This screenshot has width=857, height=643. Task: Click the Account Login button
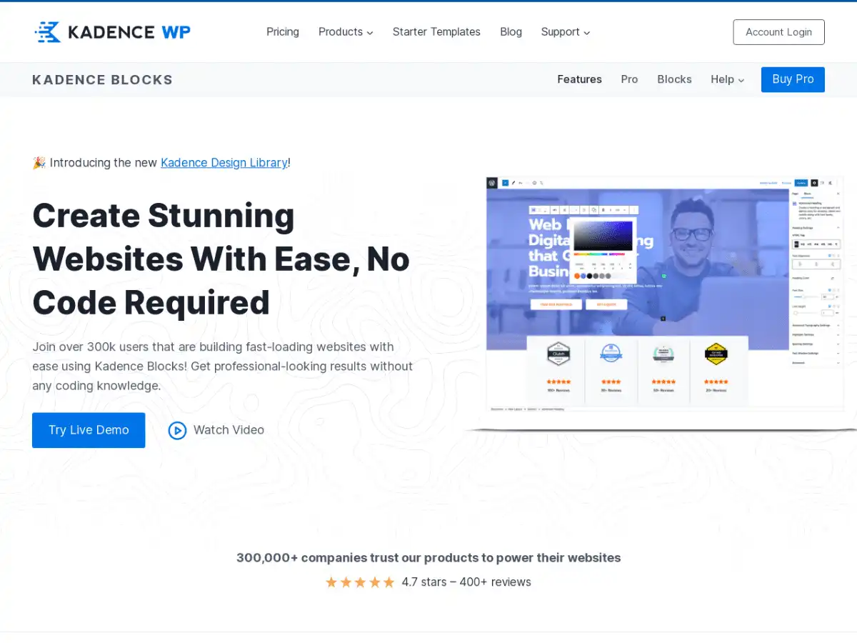(x=778, y=32)
